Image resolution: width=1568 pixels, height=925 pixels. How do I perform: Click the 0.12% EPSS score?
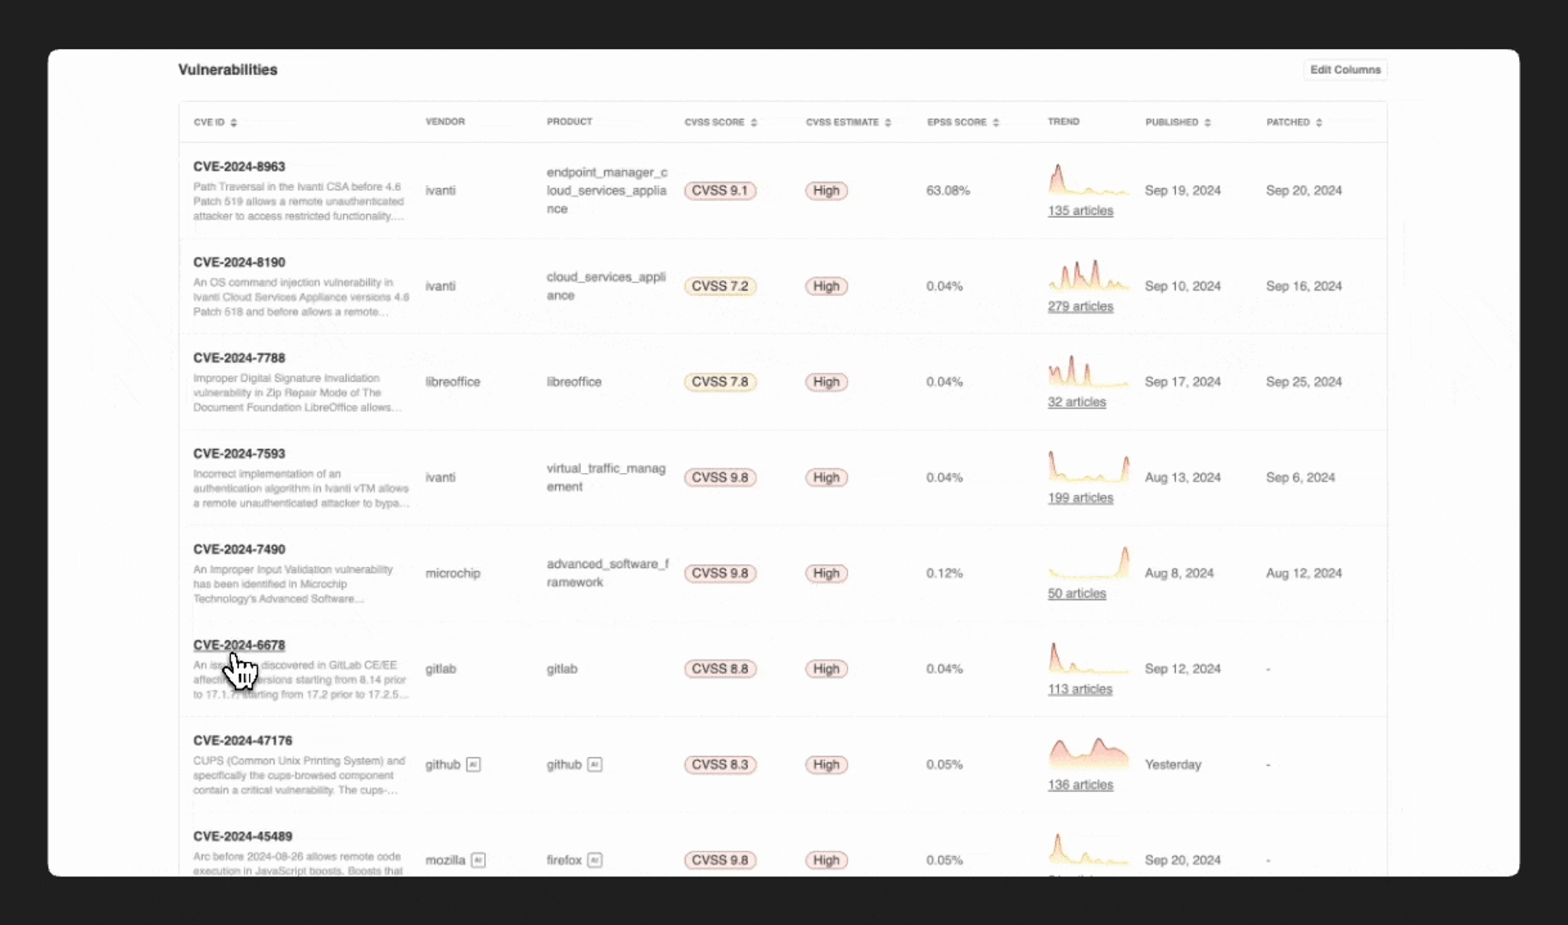point(944,573)
